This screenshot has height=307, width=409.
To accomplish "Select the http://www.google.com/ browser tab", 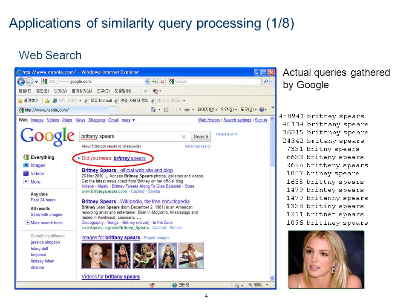I will (63, 110).
